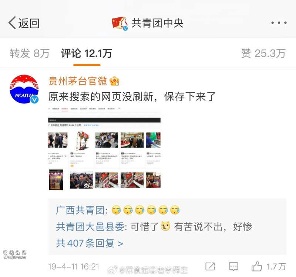Select the 评论 12.1万 tab
The image size is (296, 277).
coord(87,53)
